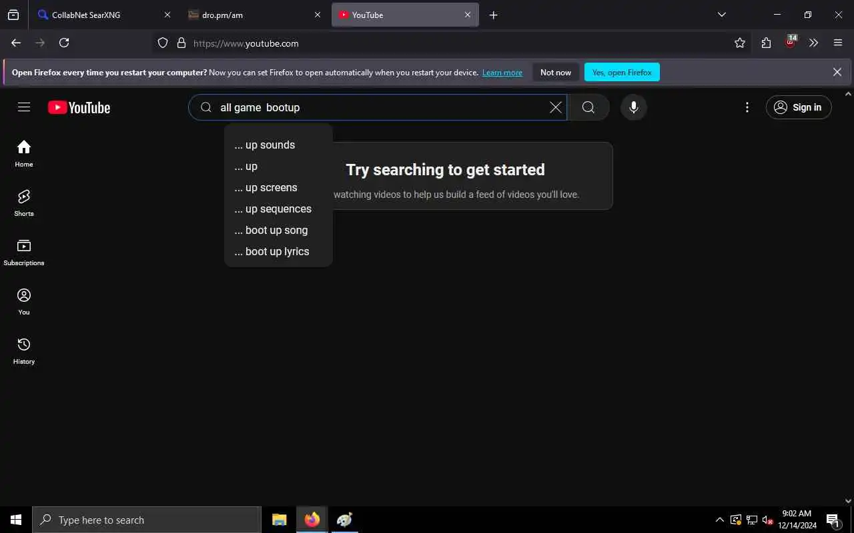This screenshot has height=533, width=854.
Task: Open the uBlock extension with badge 14
Action: pyautogui.click(x=791, y=42)
